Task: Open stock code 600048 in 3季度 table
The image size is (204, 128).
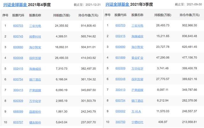Action: coord(120,79)
